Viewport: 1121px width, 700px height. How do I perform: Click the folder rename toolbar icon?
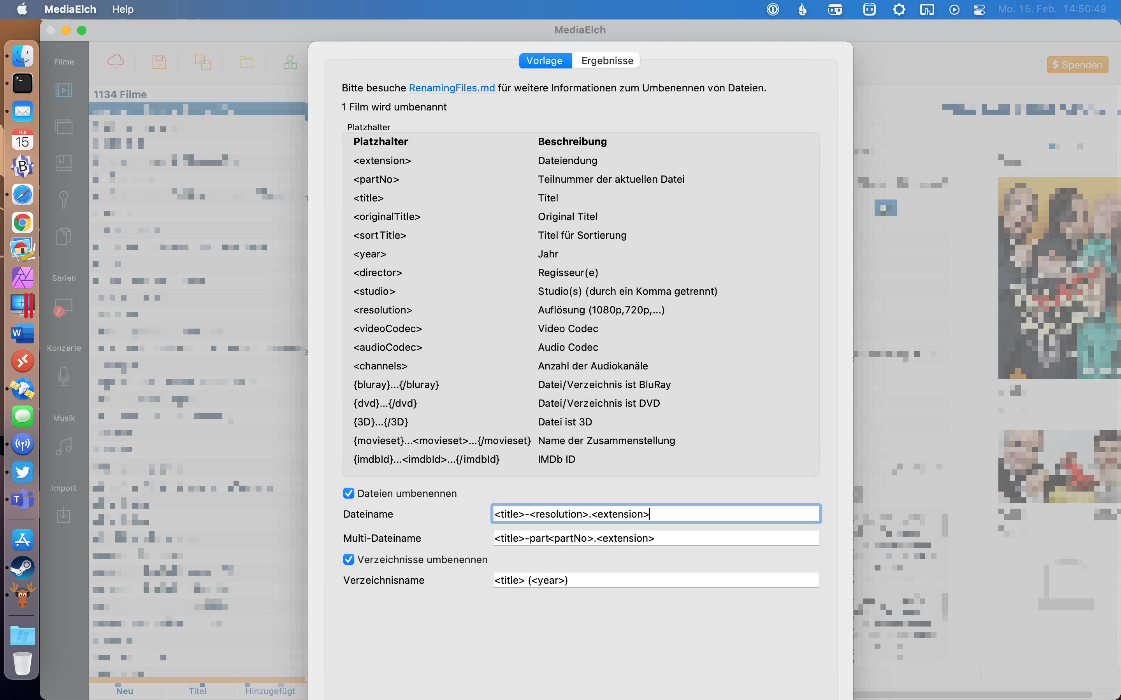246,62
